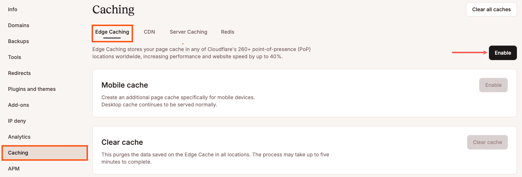Enable the Mobile cache option
522x177 pixels.
[x=493, y=85]
